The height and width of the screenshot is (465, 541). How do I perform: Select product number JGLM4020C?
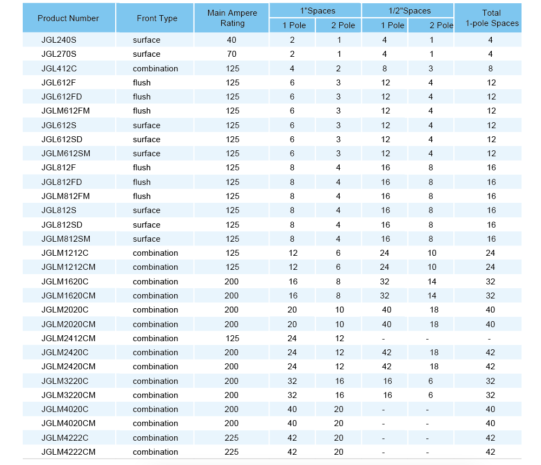pyautogui.click(x=65, y=409)
